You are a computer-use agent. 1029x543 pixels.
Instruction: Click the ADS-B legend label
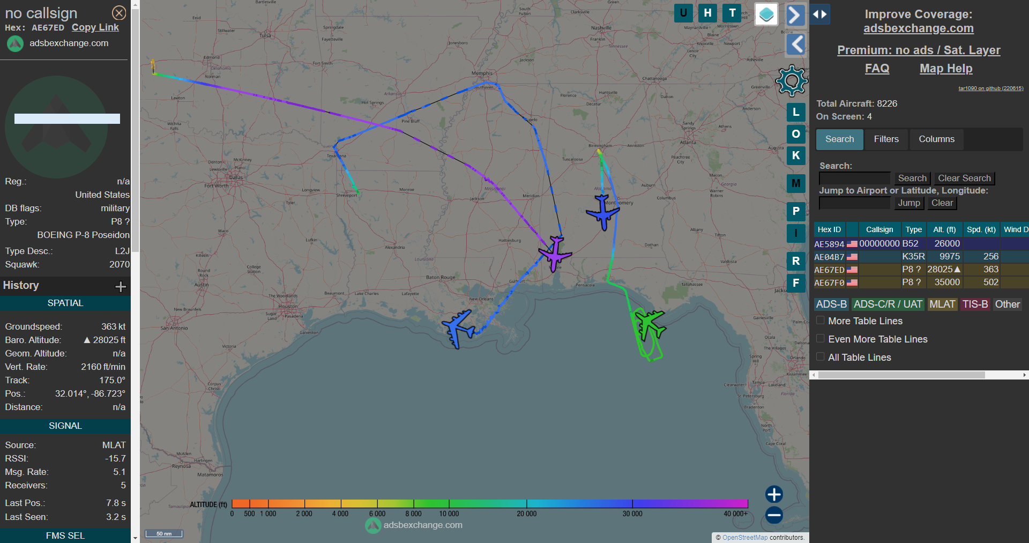[831, 304]
